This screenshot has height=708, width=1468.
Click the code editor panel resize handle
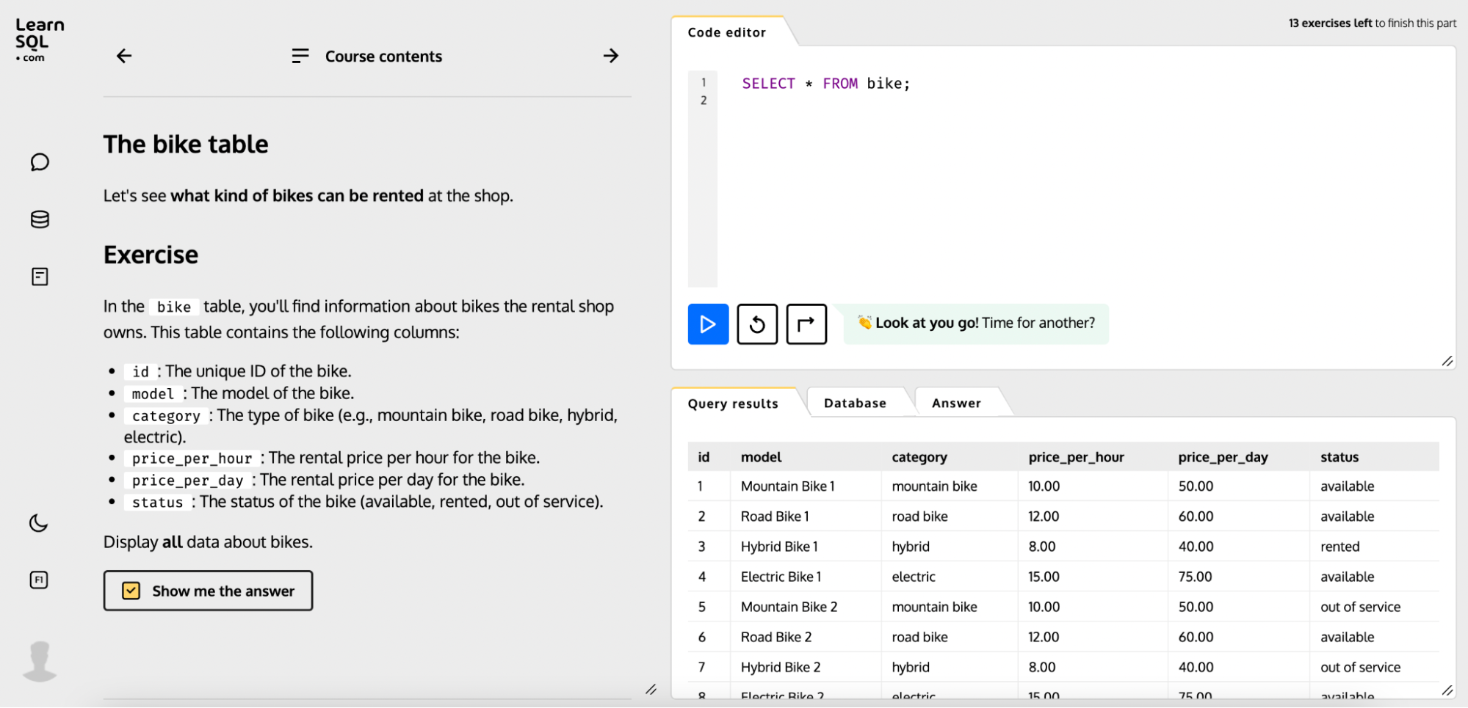1447,361
